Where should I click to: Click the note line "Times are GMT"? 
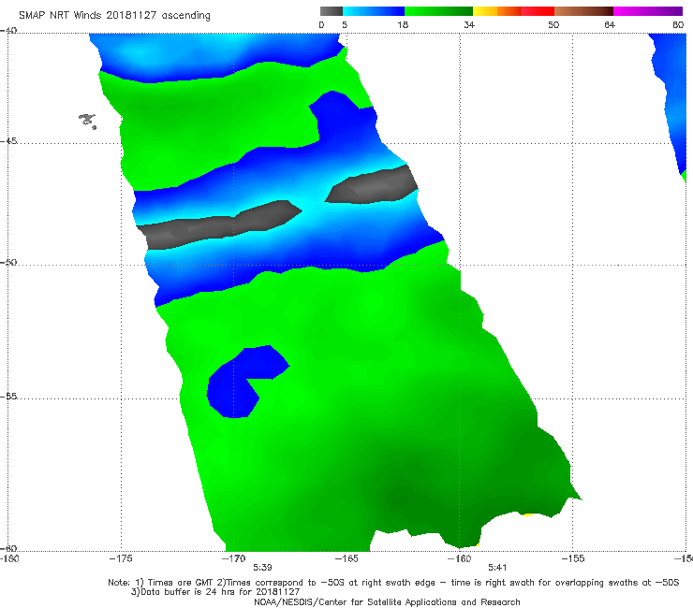point(181,583)
